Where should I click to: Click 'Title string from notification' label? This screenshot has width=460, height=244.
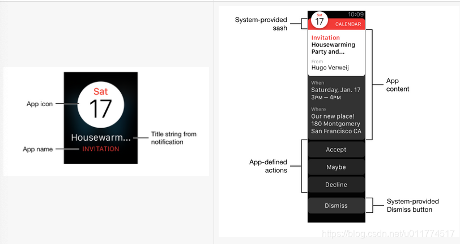174,138
